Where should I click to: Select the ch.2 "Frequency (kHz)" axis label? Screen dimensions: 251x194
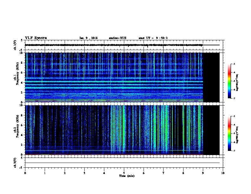(x=17, y=126)
